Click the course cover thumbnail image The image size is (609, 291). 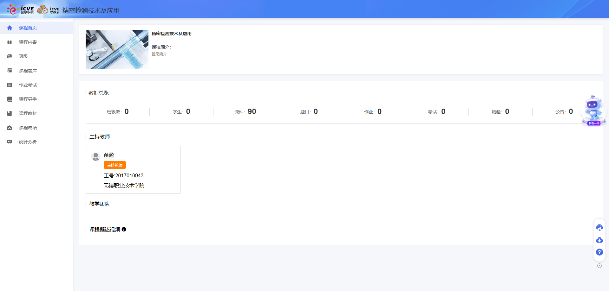click(117, 49)
